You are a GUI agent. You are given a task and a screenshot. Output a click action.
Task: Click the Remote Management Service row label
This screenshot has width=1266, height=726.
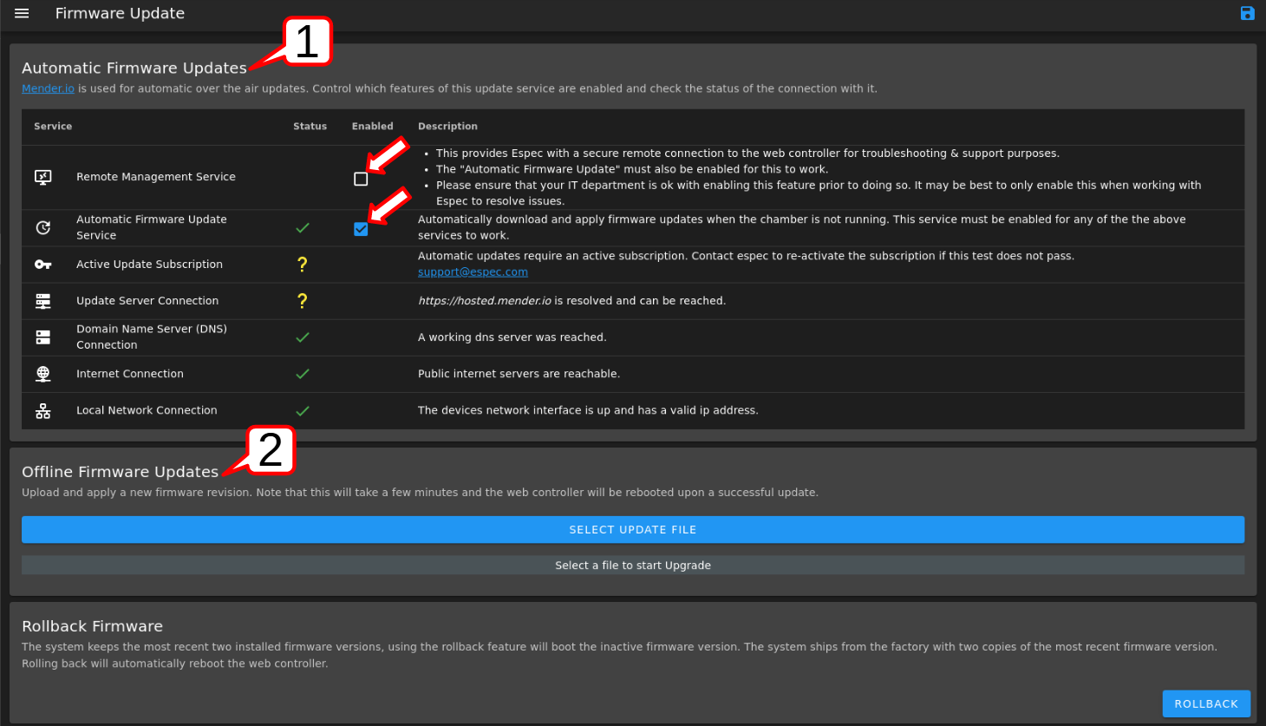[x=156, y=177]
